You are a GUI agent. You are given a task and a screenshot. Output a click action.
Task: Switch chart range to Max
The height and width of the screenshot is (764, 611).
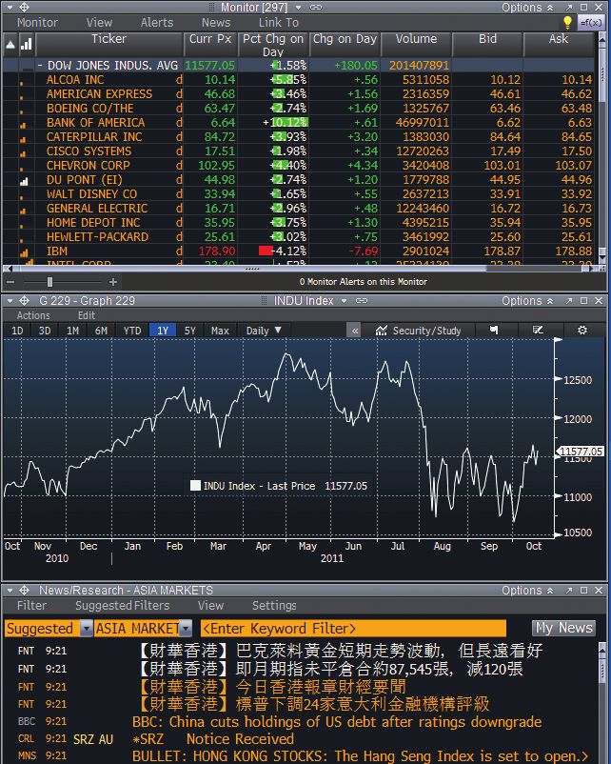[x=220, y=331]
